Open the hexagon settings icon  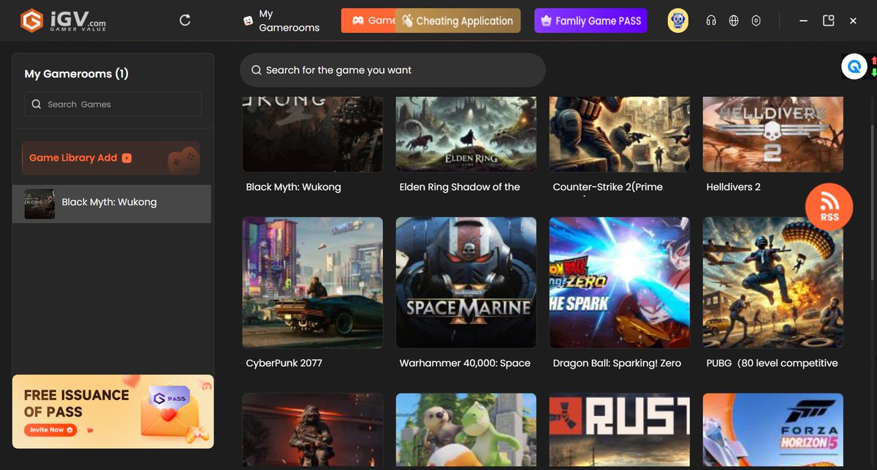point(756,20)
